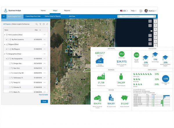Open the Home tab

pyautogui.click(x=43, y=10)
